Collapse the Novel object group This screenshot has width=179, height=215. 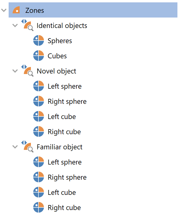point(15,71)
